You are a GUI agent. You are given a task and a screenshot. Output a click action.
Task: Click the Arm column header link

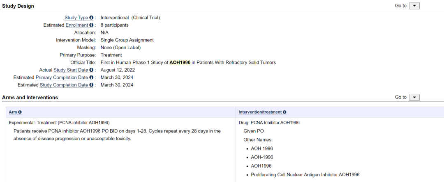pyautogui.click(x=13, y=112)
